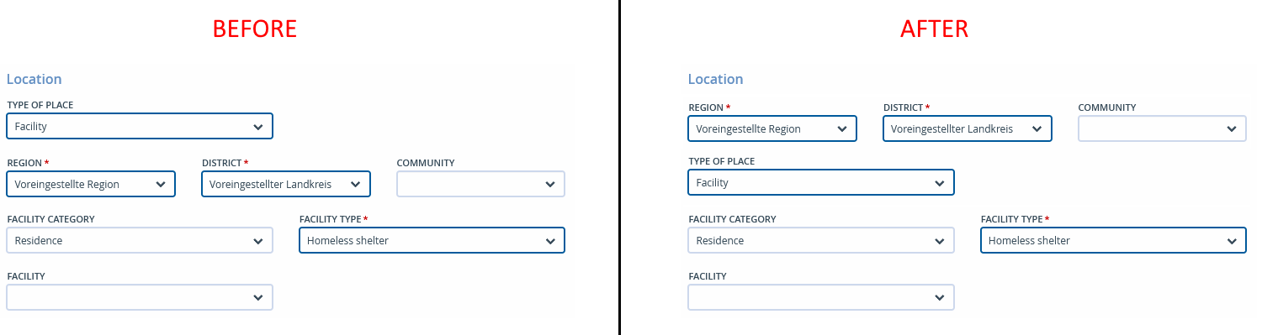Open Type of Place dropdown in AFTER panel
Screen dimensions: 1262x335
821,182
